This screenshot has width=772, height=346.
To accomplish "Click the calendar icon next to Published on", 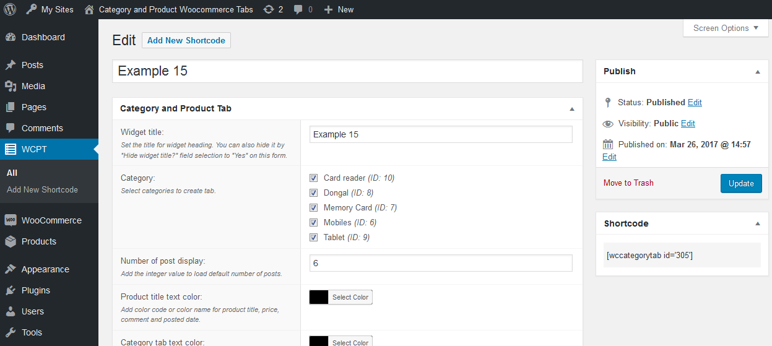I will click(608, 145).
